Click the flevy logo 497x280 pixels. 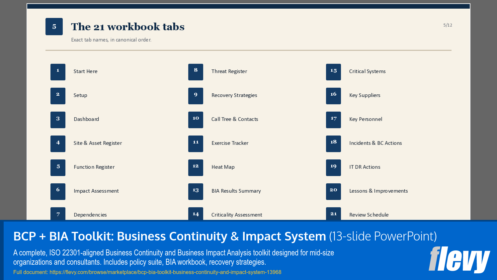pyautogui.click(x=459, y=259)
